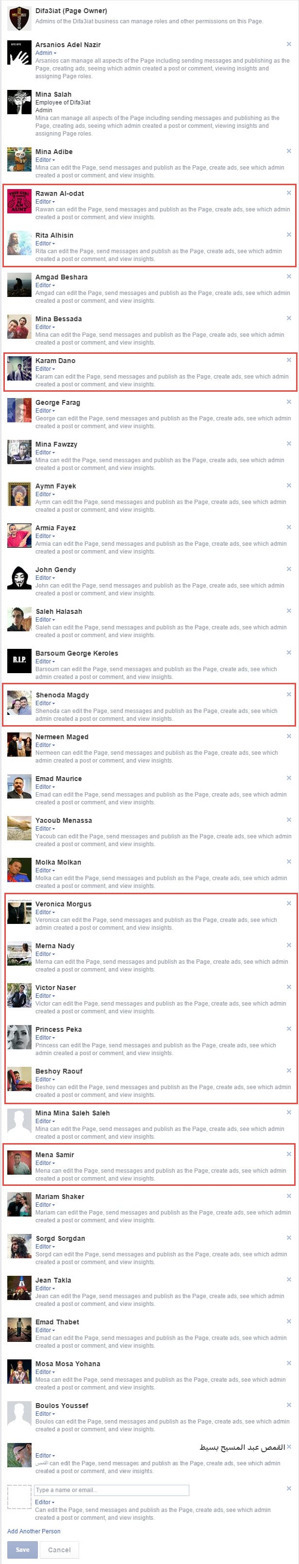Open George Farag's profile name link
Image resolution: width=299 pixels, height=1564 pixels.
pos(58,402)
